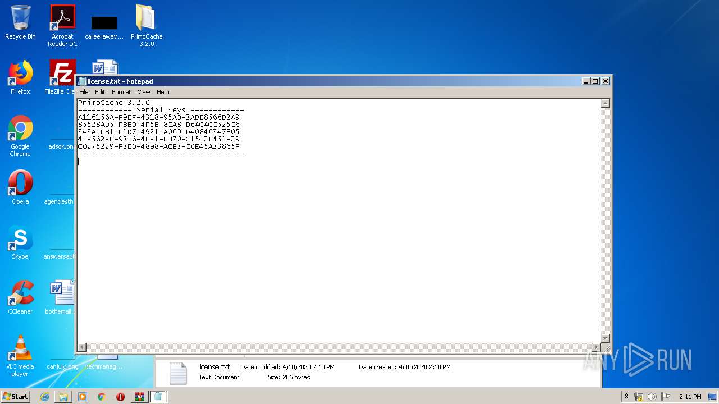Open the View menu in Notepad
This screenshot has height=404, width=719.
[144, 92]
